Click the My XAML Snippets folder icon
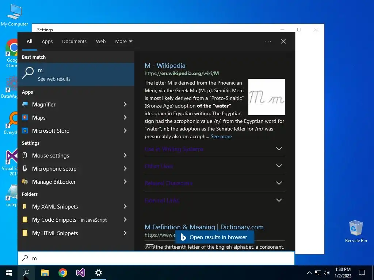374x280 pixels. pos(24,206)
